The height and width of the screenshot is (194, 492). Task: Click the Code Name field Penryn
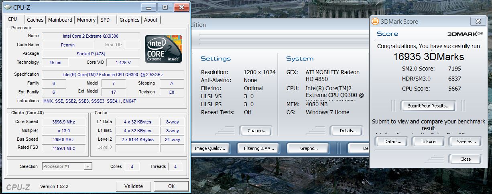pos(67,45)
